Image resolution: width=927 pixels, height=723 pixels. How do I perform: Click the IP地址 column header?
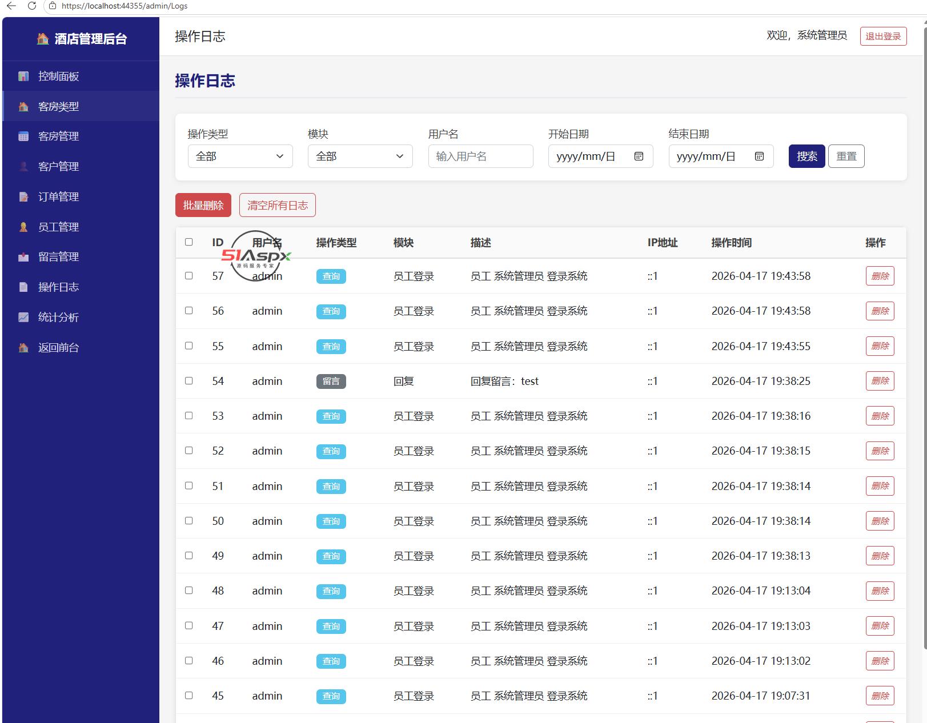pos(663,243)
